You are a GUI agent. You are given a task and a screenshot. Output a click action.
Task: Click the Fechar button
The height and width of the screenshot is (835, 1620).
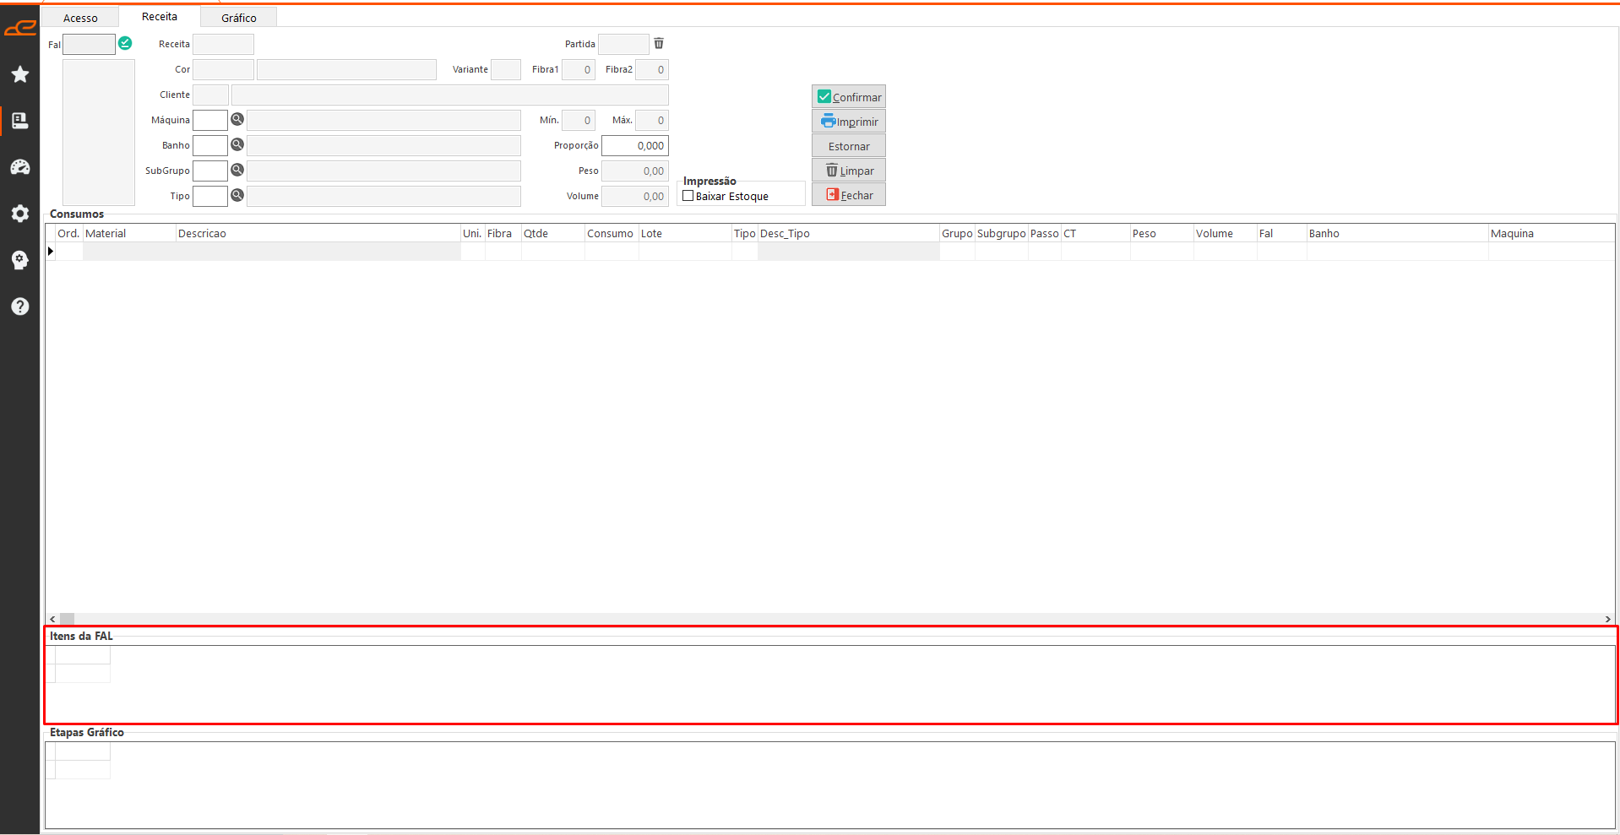pos(849,195)
